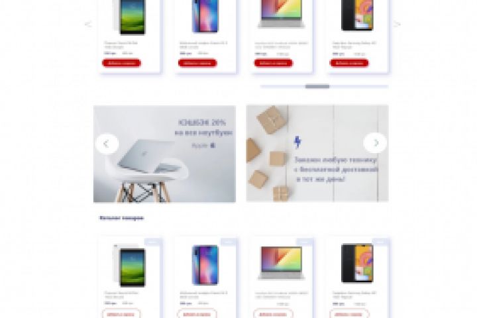The height and width of the screenshot is (318, 477).
Task: Go to previous banner with round left arrow
Action: coord(107,144)
